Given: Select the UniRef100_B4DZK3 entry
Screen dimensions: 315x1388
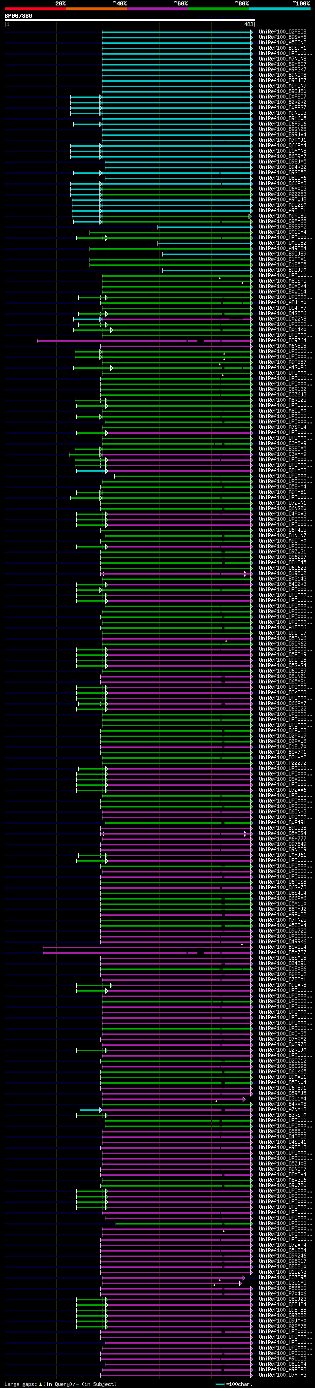Looking at the screenshot, I should tap(283, 584).
